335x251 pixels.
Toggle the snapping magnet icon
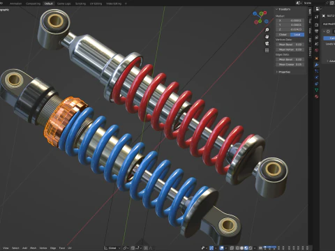[133, 248]
